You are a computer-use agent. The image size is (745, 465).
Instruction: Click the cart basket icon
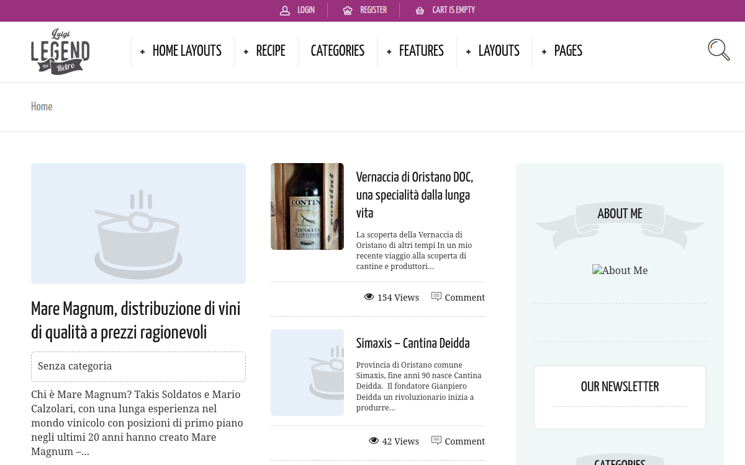420,11
